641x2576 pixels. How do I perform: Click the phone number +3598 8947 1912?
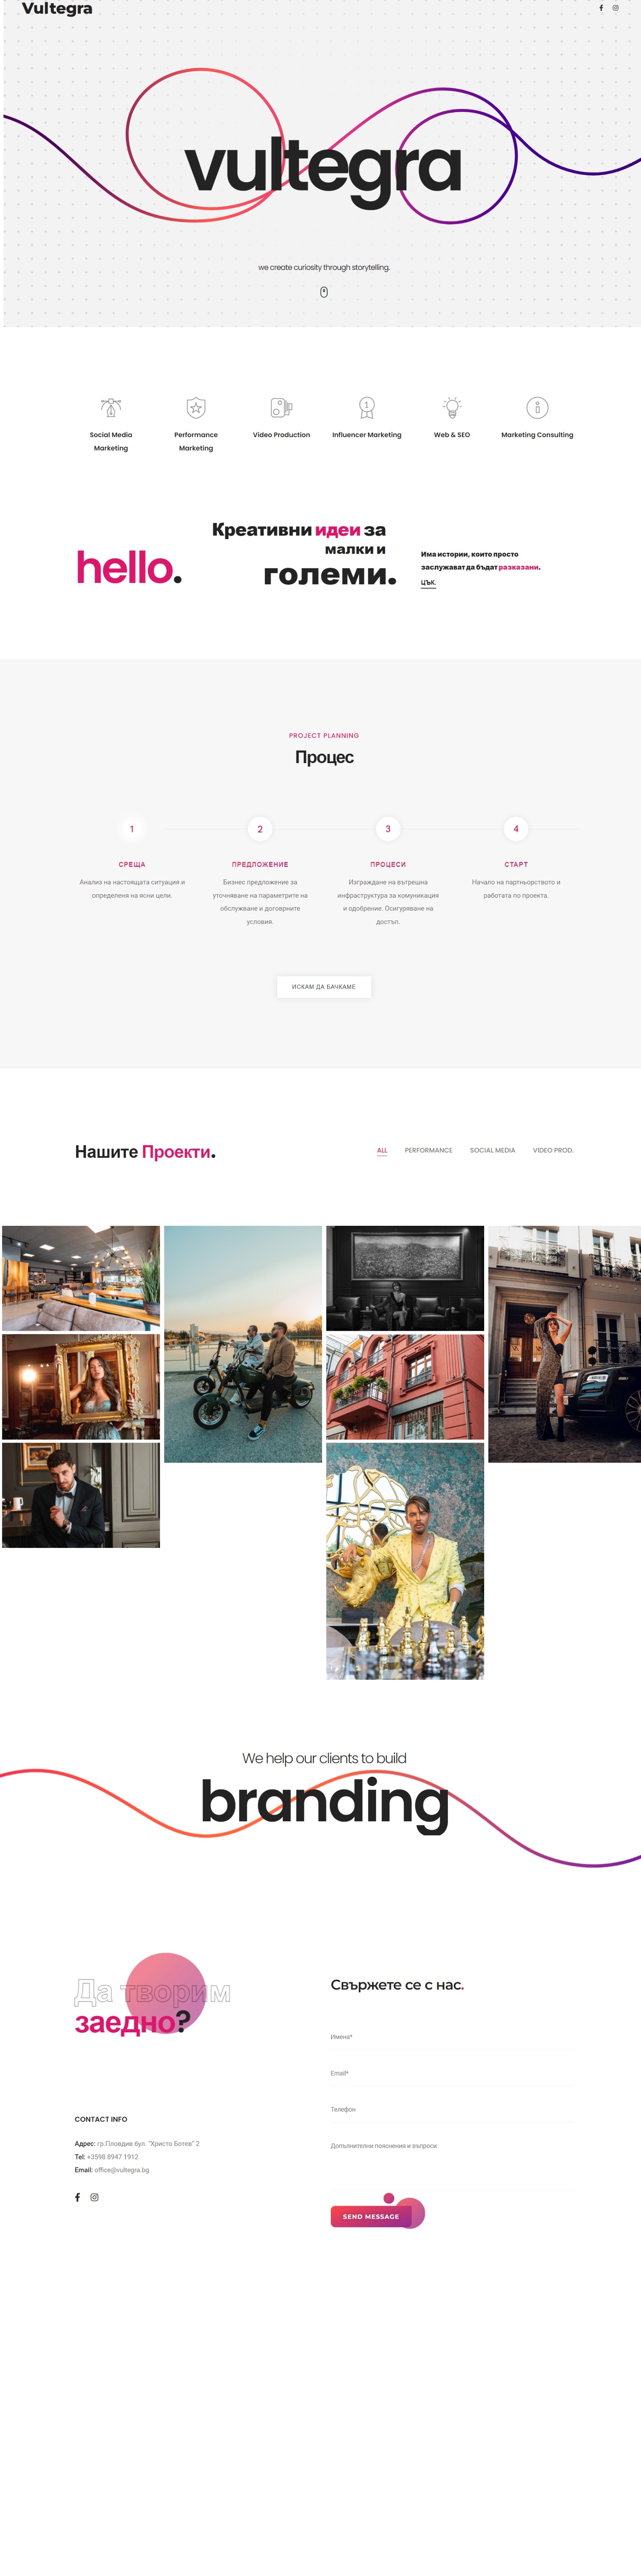tap(113, 2157)
